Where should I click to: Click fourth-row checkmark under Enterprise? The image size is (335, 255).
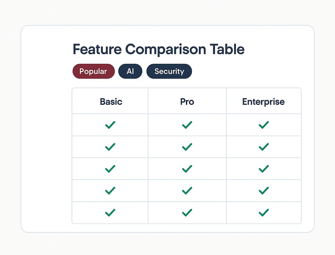pyautogui.click(x=263, y=191)
